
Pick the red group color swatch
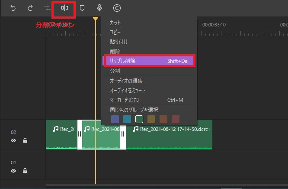[x=175, y=119]
